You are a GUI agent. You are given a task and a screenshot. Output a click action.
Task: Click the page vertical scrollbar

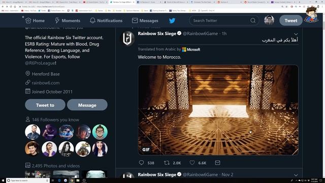click(x=323, y=96)
